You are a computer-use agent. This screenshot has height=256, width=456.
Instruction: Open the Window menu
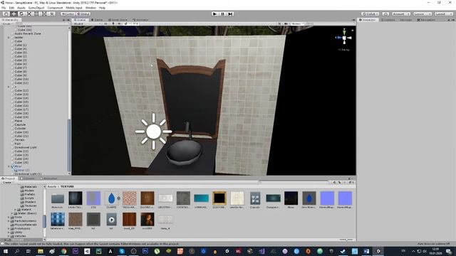[90, 8]
